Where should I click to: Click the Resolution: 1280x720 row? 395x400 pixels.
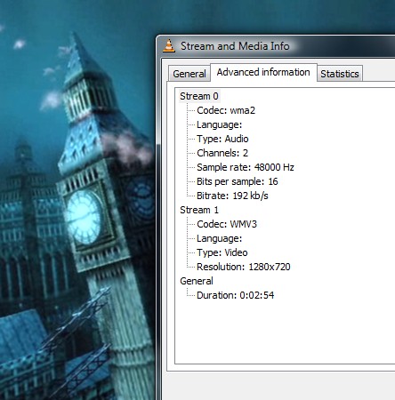(x=244, y=267)
